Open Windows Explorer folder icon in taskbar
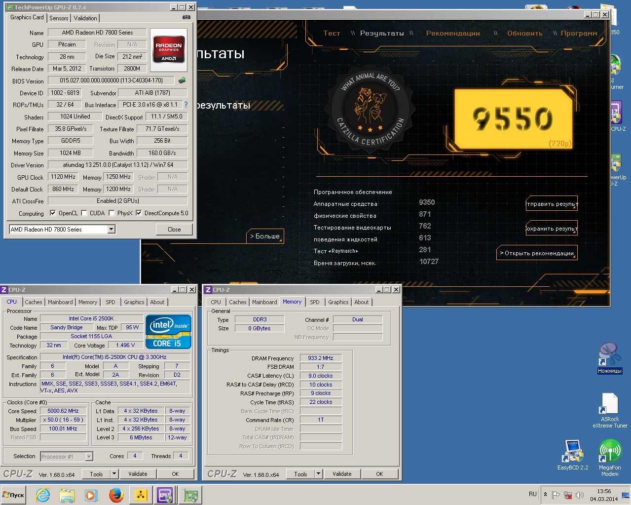The height and width of the screenshot is (505, 631). click(67, 495)
